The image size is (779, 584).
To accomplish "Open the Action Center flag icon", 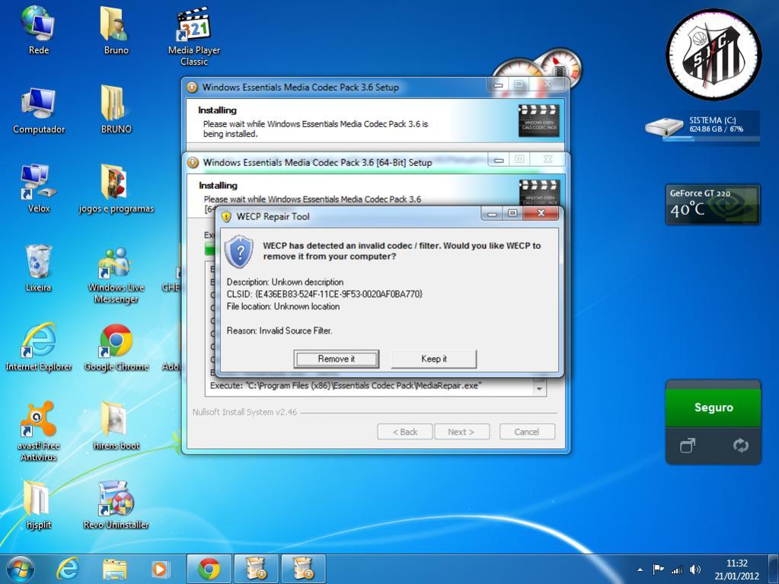I will click(658, 569).
